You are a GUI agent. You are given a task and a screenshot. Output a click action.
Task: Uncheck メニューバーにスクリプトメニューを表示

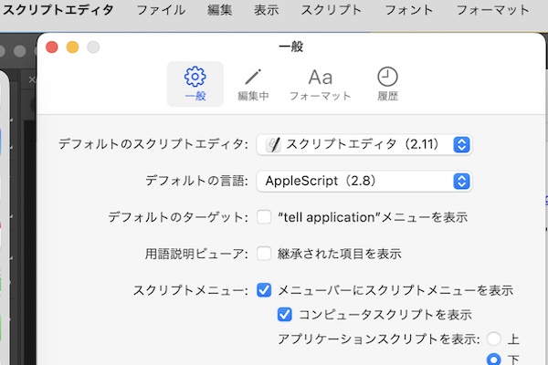pyautogui.click(x=264, y=290)
